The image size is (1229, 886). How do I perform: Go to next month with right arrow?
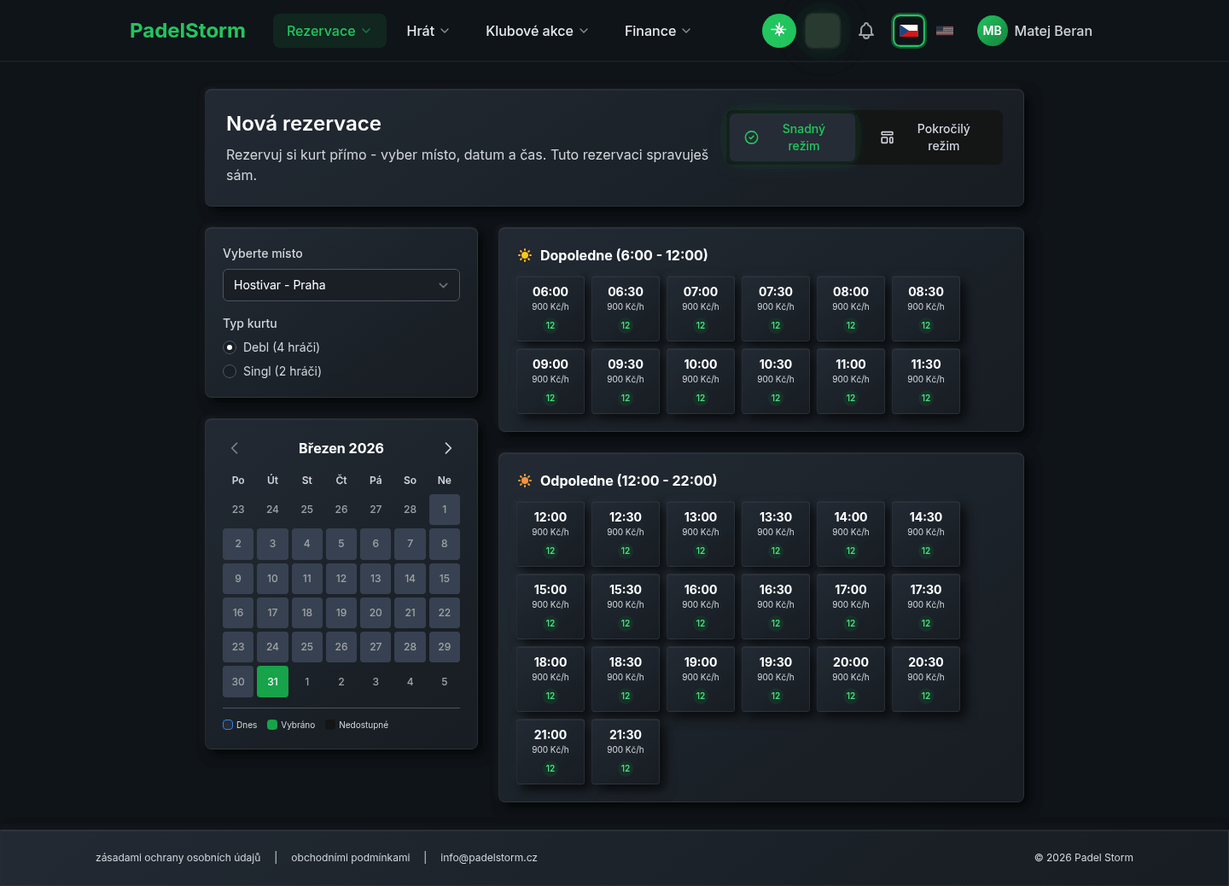point(448,448)
